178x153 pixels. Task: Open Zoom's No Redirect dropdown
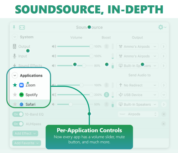tap(137, 85)
